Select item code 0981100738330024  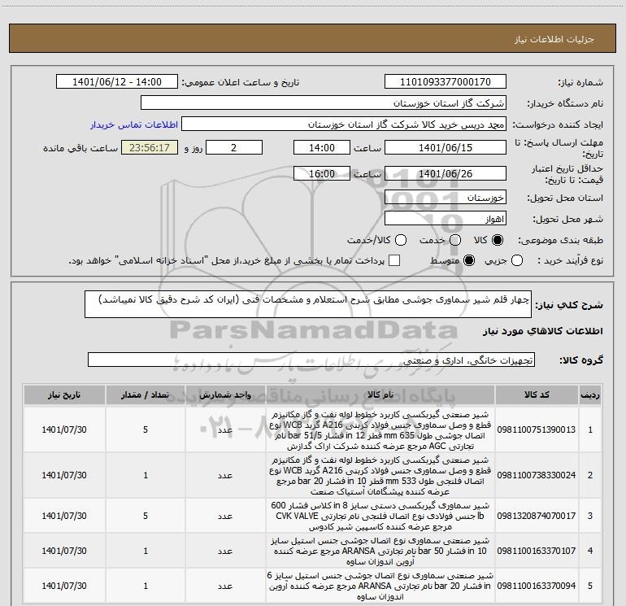537,475
